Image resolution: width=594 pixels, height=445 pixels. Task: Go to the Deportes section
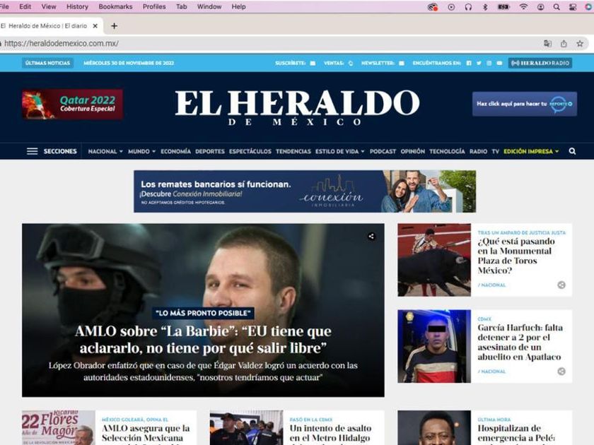[210, 151]
